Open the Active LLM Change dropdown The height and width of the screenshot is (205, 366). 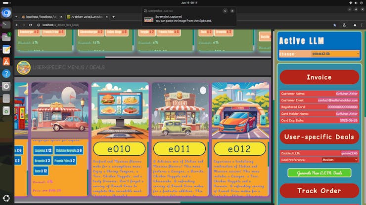pos(335,54)
